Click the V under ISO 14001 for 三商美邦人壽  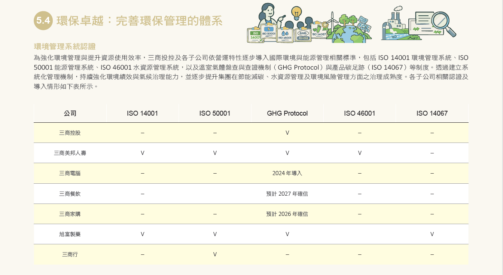[x=143, y=153]
